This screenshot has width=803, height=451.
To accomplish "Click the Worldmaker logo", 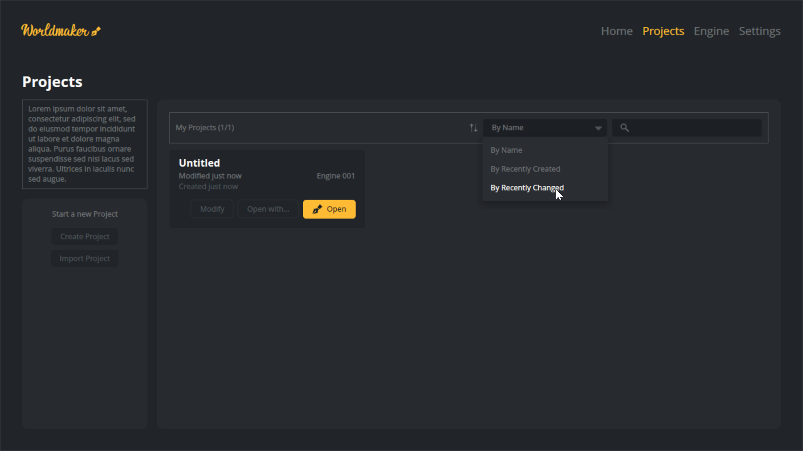I will [x=61, y=30].
